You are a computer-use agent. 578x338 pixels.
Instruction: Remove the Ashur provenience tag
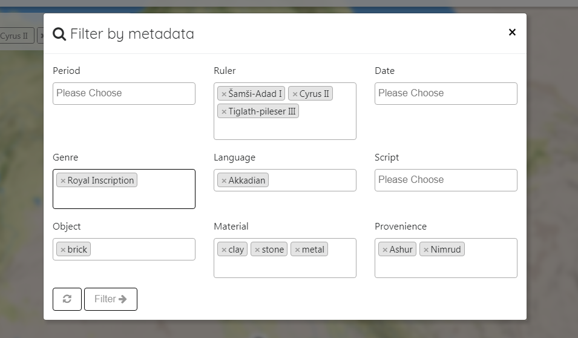pyautogui.click(x=385, y=250)
